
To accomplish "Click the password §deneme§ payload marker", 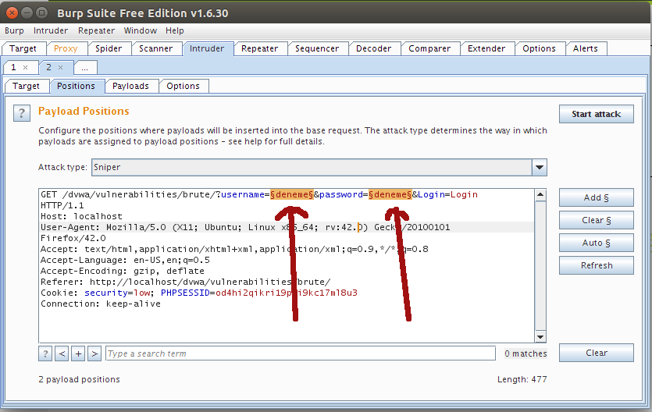I will pyautogui.click(x=390, y=194).
